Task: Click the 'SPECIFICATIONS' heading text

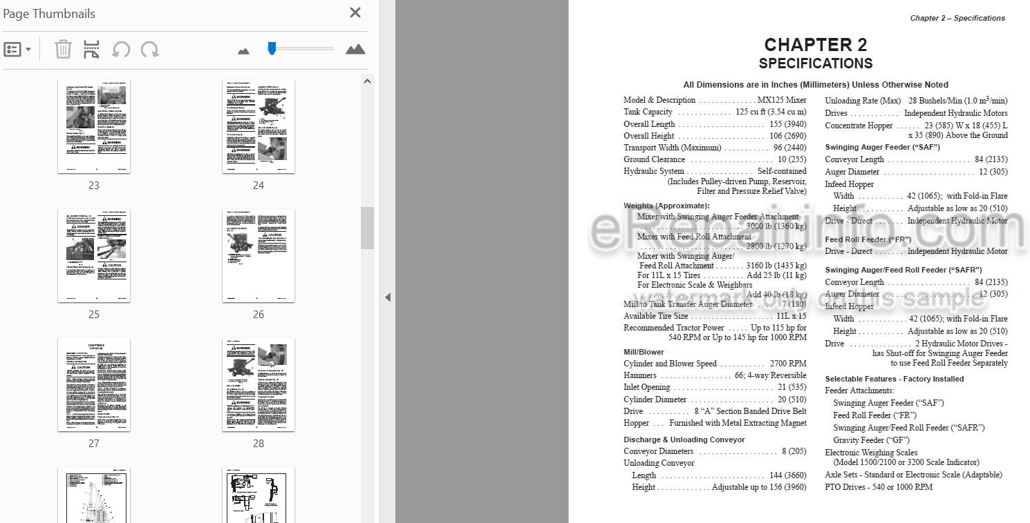Action: coord(816,63)
